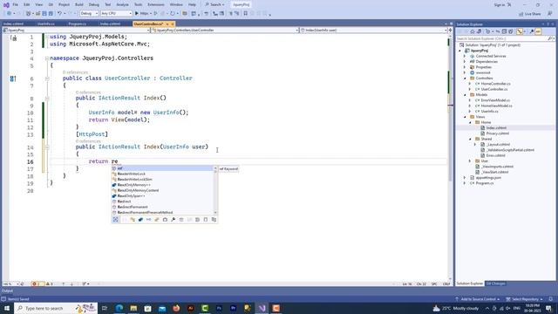
Task: Open the Search box in title bar
Action: (x=214, y=4)
